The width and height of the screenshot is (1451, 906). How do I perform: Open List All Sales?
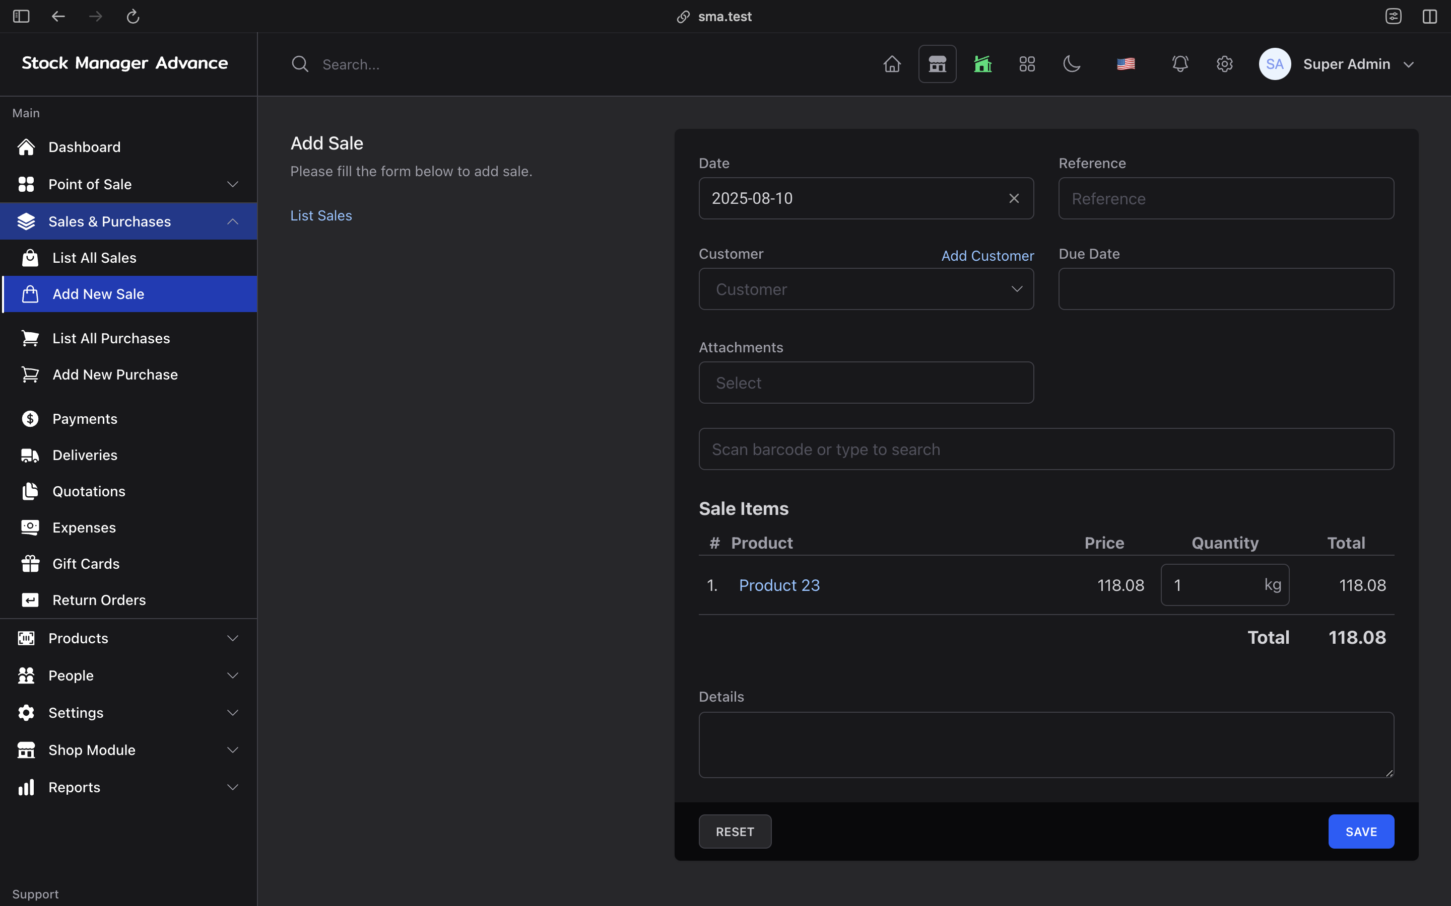tap(128, 258)
